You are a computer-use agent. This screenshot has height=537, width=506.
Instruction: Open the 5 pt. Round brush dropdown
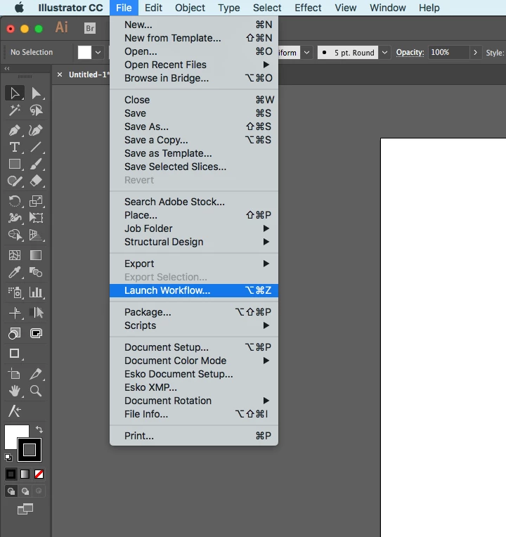(x=385, y=53)
